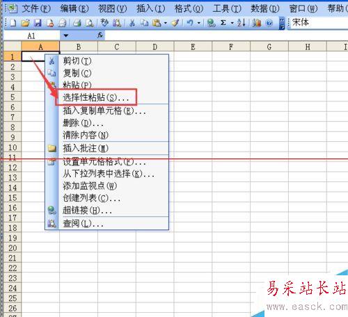
Task: Select column A header
Action: (40, 47)
